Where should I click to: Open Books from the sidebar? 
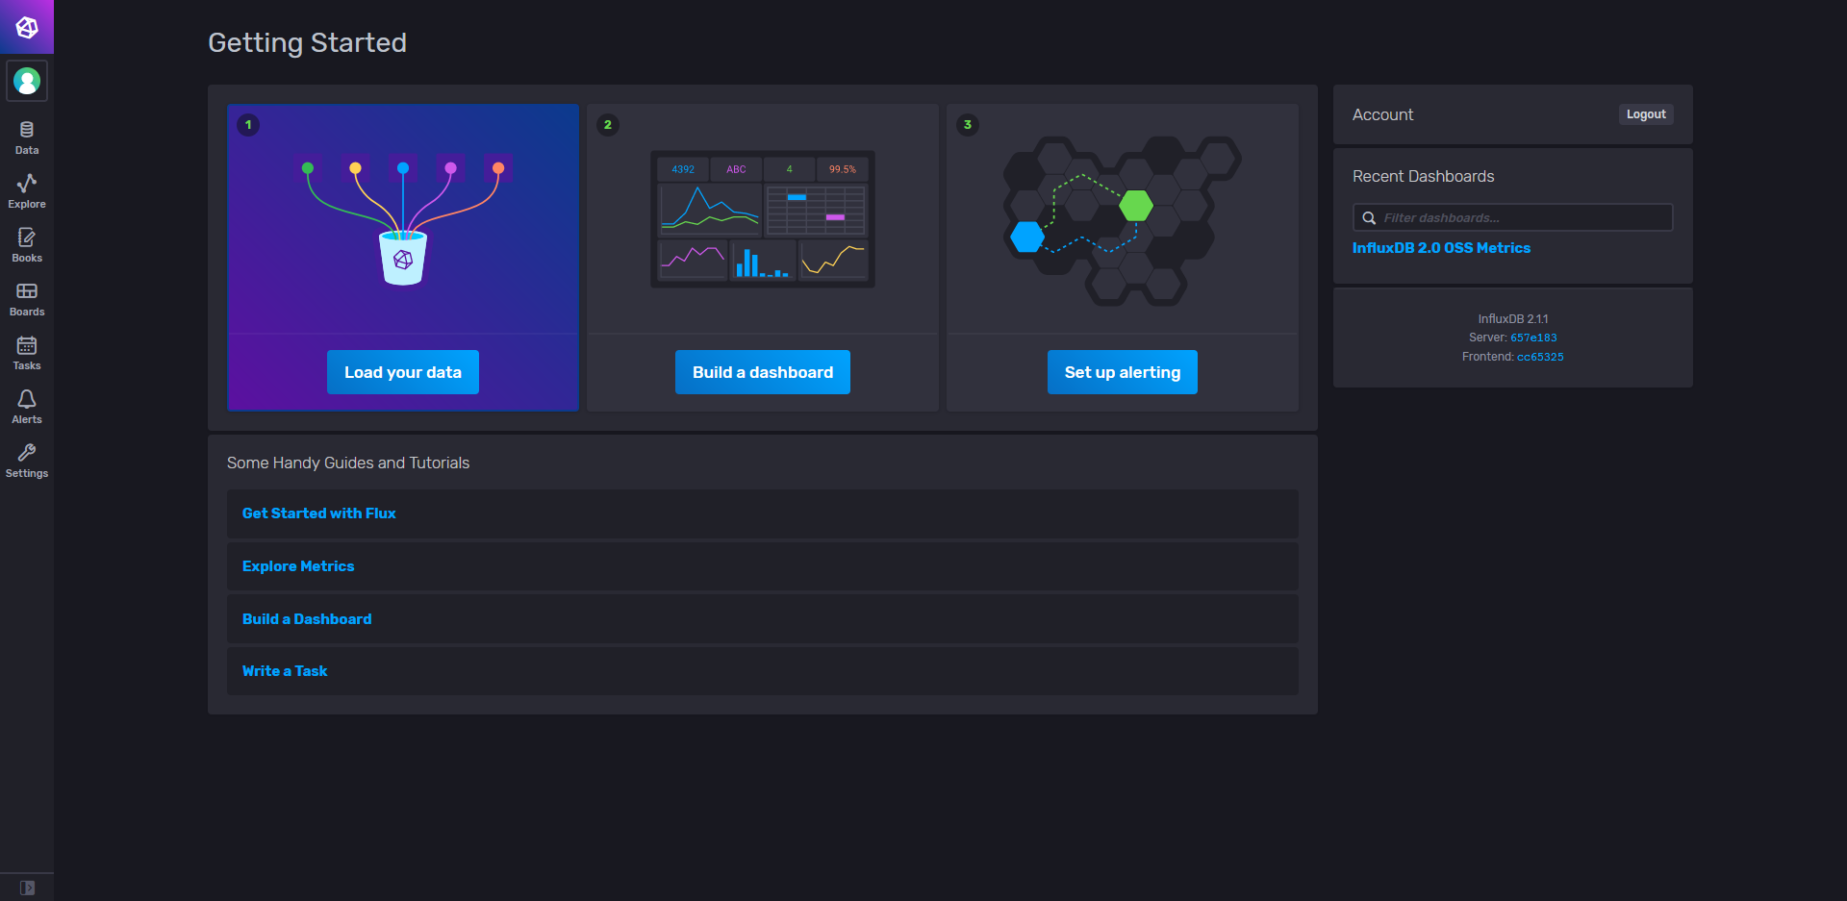[x=26, y=243]
